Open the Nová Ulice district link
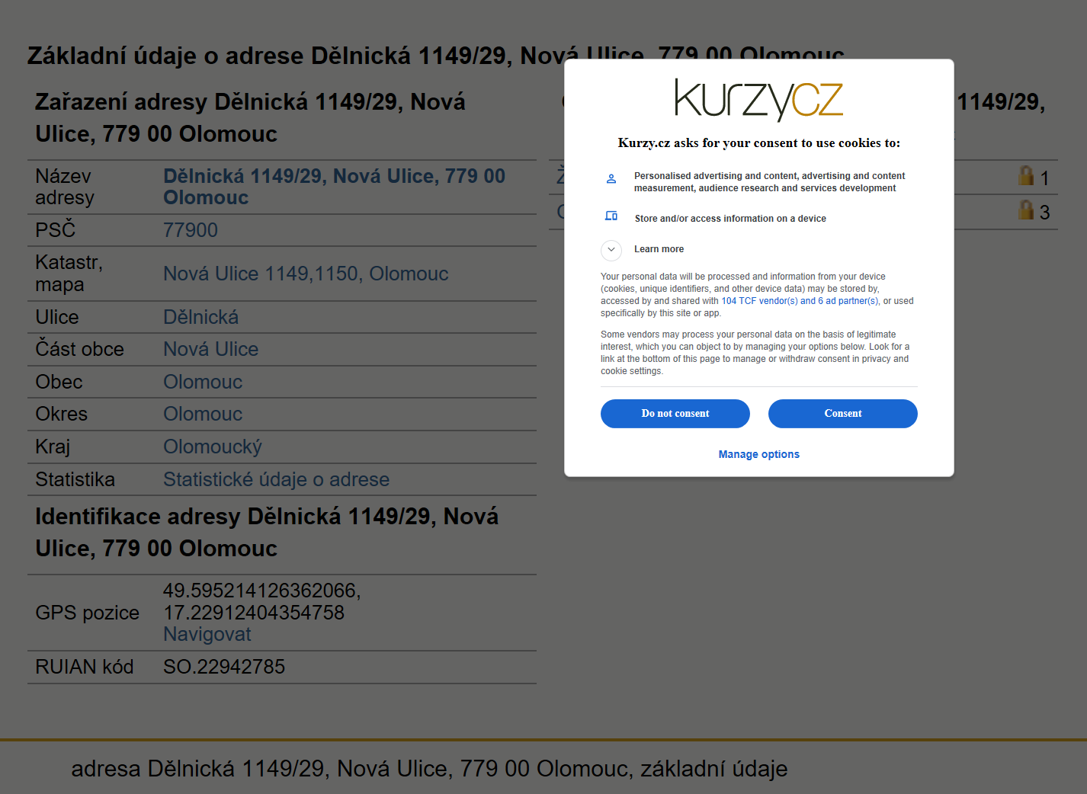 (210, 349)
